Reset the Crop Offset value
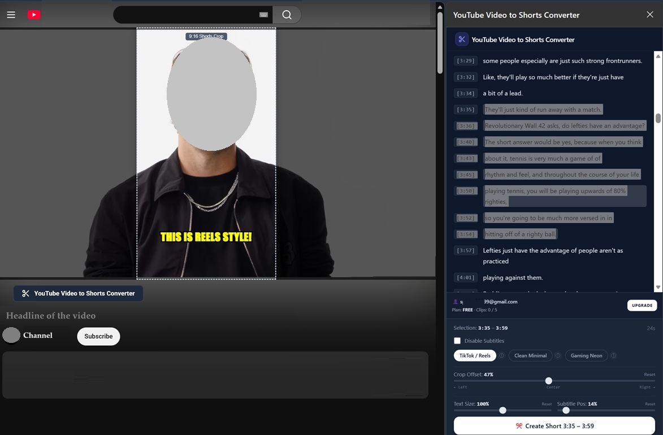 click(x=649, y=375)
